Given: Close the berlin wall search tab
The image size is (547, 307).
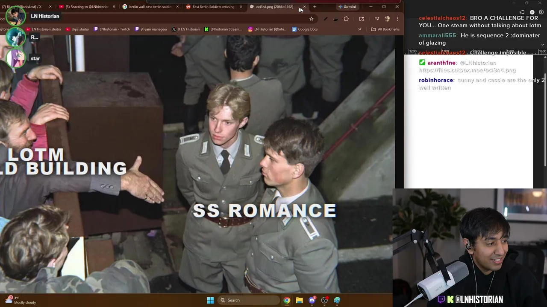Looking at the screenshot, I should tap(177, 7).
